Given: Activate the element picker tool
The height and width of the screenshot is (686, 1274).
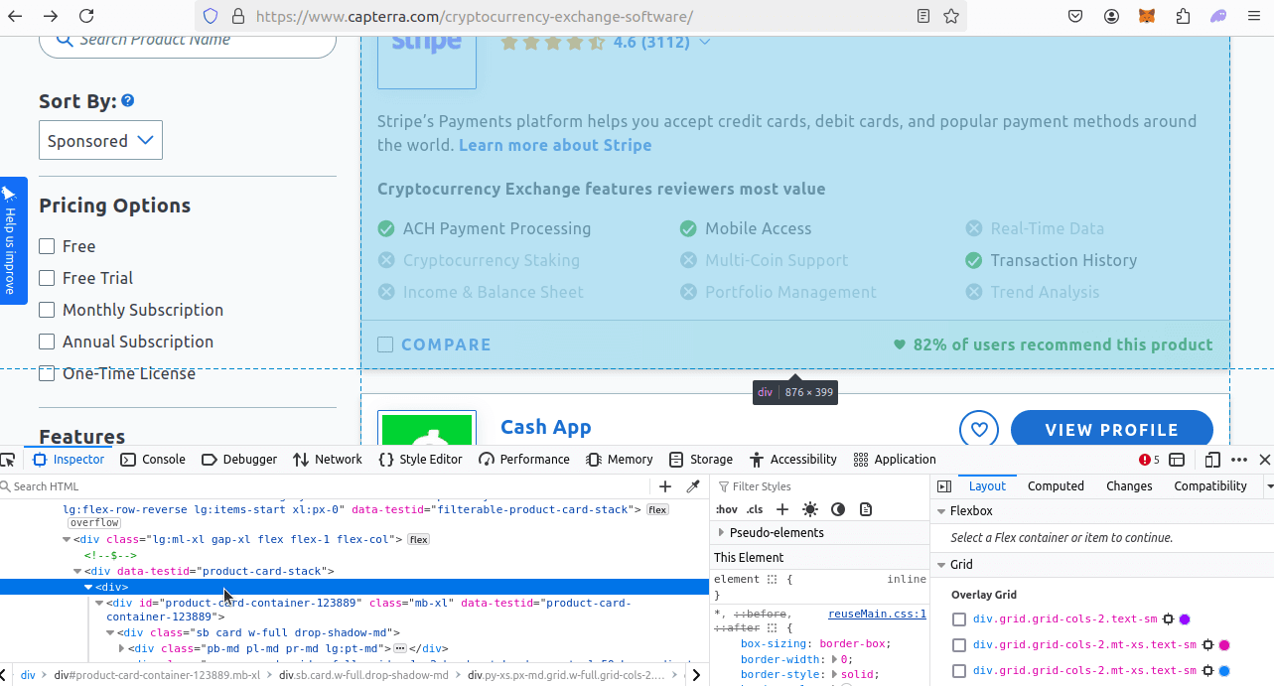Looking at the screenshot, I should click(x=9, y=460).
